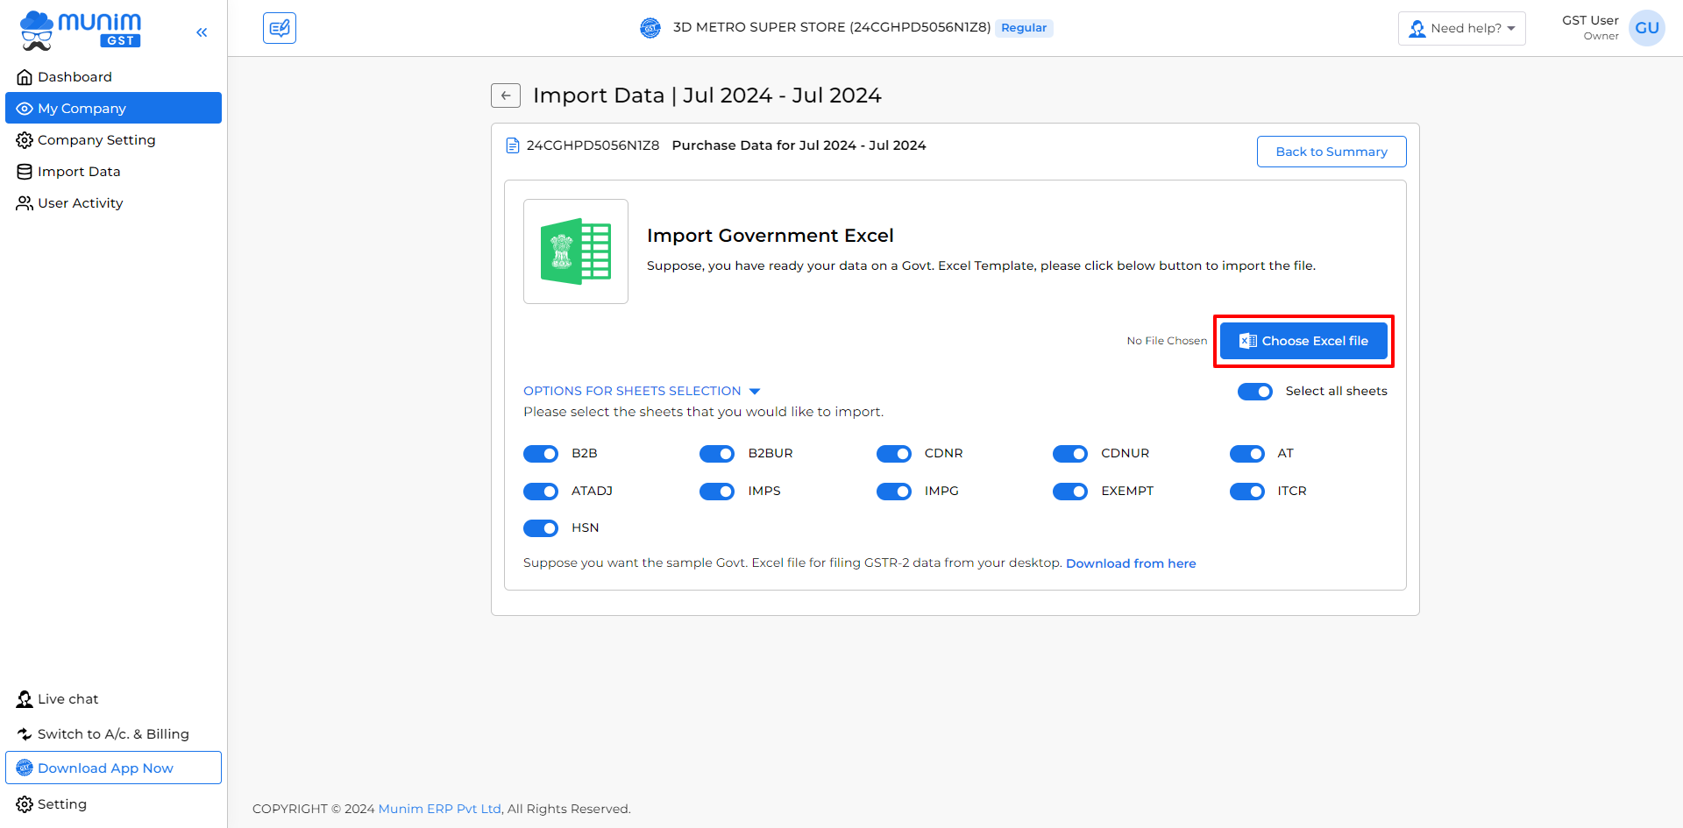Click Download App Now button
The image size is (1683, 828).
coord(113,768)
